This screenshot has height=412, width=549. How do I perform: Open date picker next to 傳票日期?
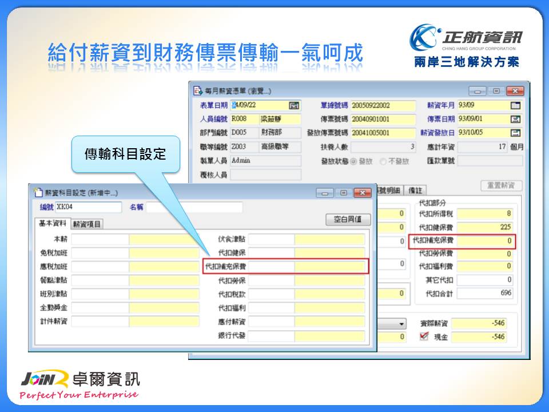coord(515,119)
